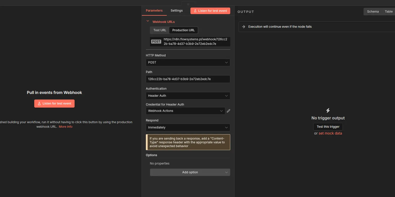Click the OUTPUT panel heading

coord(246,12)
